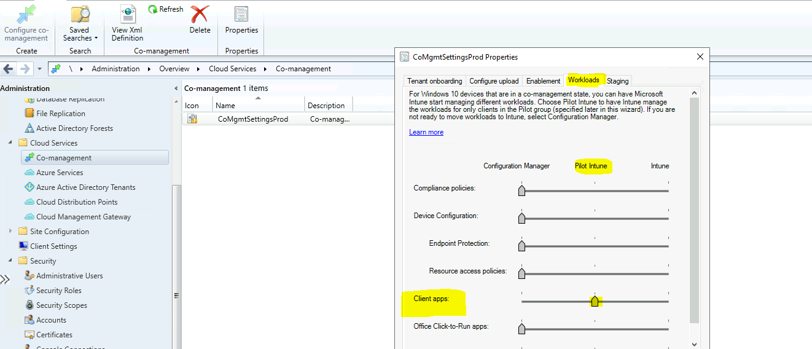This screenshot has height=349, width=812.
Task: Expand breadcrumb arrow after Administration
Action: click(x=149, y=69)
